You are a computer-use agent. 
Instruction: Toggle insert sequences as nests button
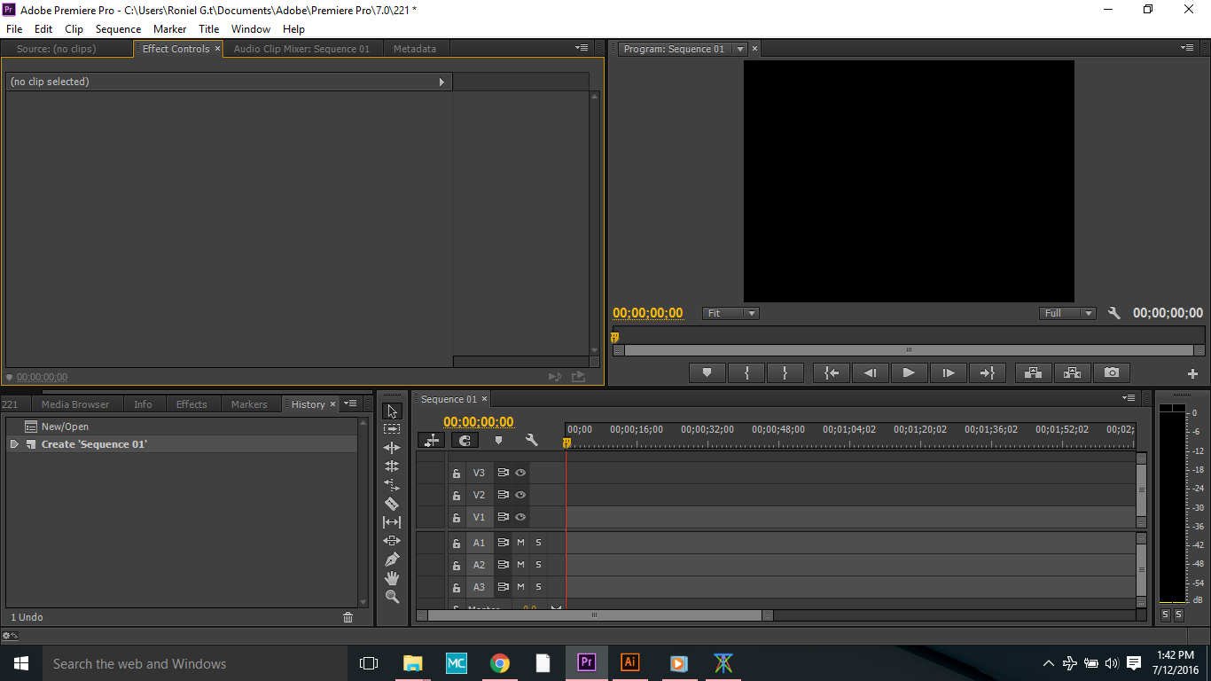[x=431, y=440]
